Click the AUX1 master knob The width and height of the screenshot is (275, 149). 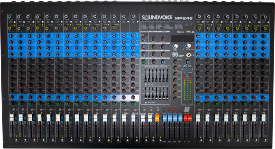154,39
